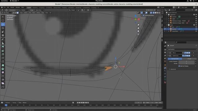
Task: Collapse the Subdivision modifier panel
Action: [x=168, y=56]
